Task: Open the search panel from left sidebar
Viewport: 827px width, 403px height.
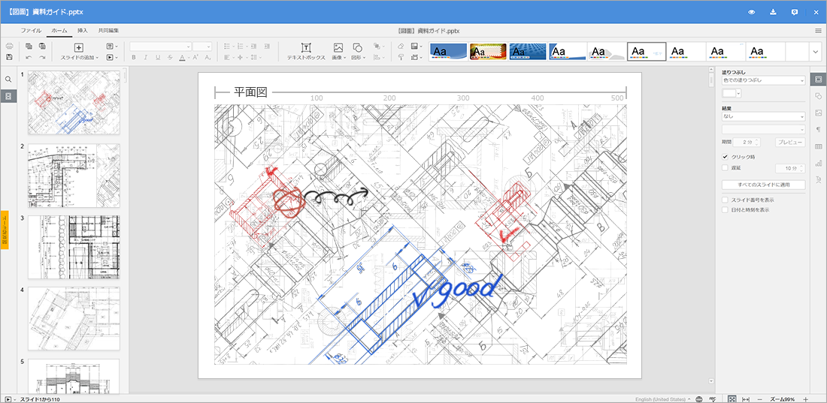Action: pos(8,80)
